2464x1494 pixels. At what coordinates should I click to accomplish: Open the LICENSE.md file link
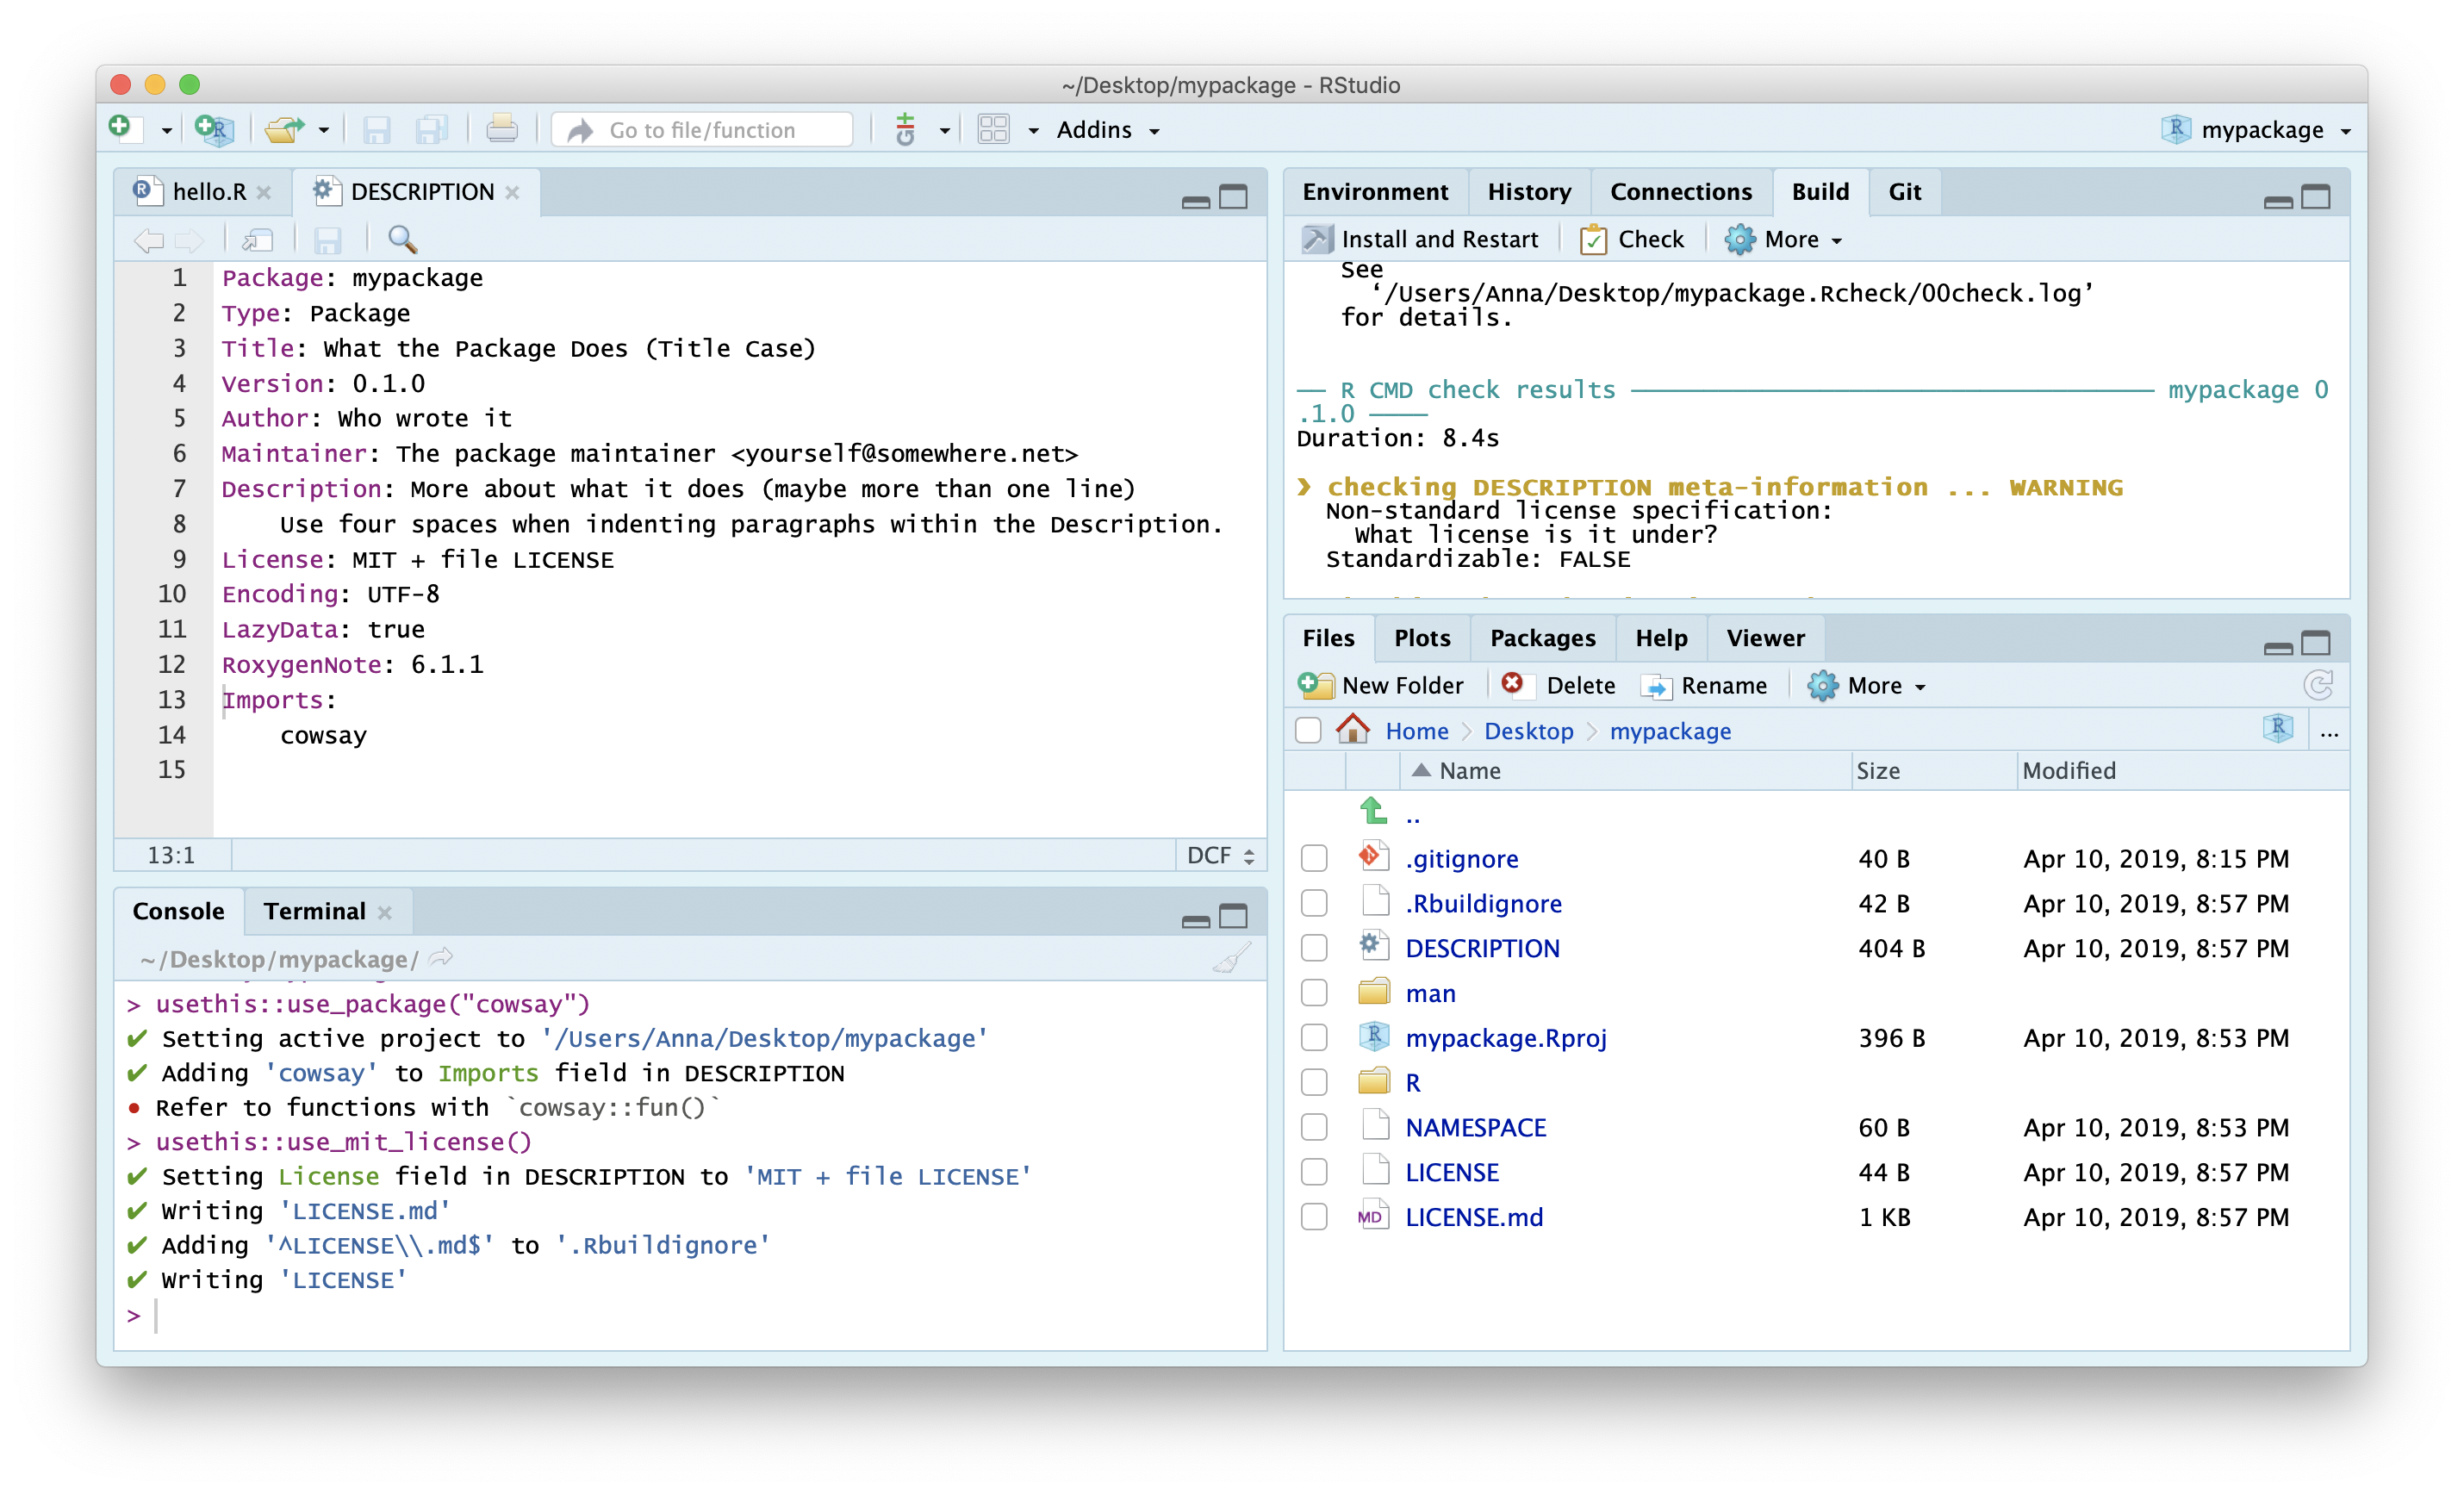click(x=1474, y=1216)
